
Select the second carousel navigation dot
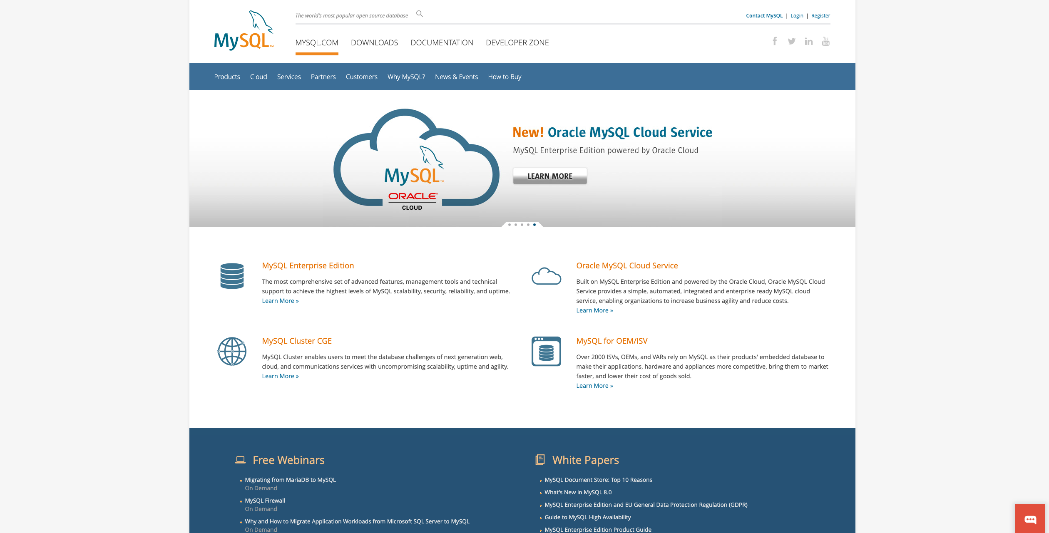coord(515,225)
